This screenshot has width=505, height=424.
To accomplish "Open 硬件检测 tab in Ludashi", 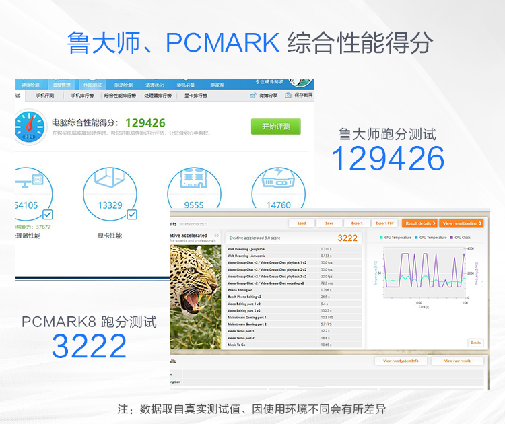I will point(30,85).
